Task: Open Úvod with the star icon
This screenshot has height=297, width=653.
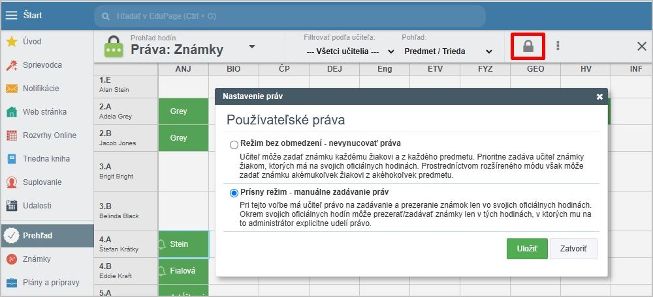Action: (32, 42)
